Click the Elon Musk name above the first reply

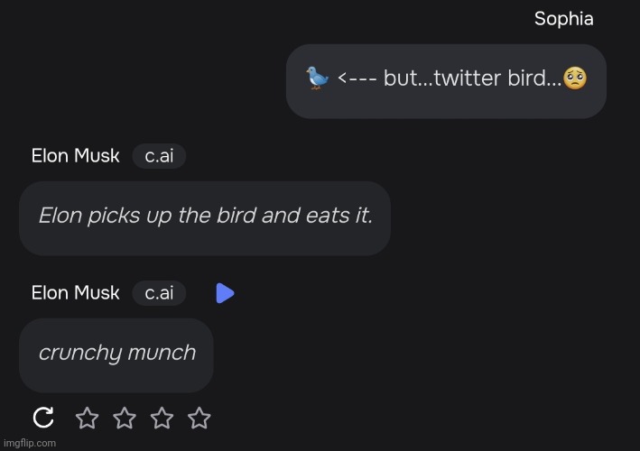[75, 156]
